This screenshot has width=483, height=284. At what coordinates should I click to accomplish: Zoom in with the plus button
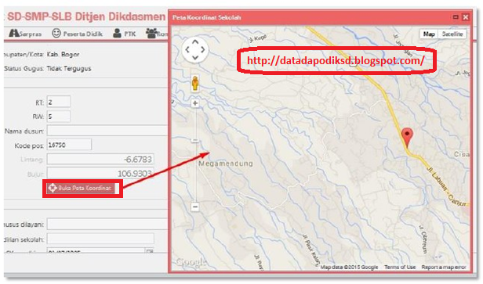coord(195,103)
